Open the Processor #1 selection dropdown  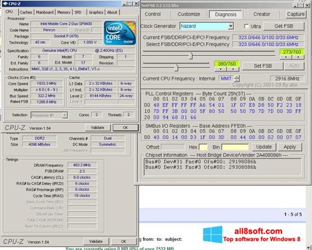(x=64, y=115)
